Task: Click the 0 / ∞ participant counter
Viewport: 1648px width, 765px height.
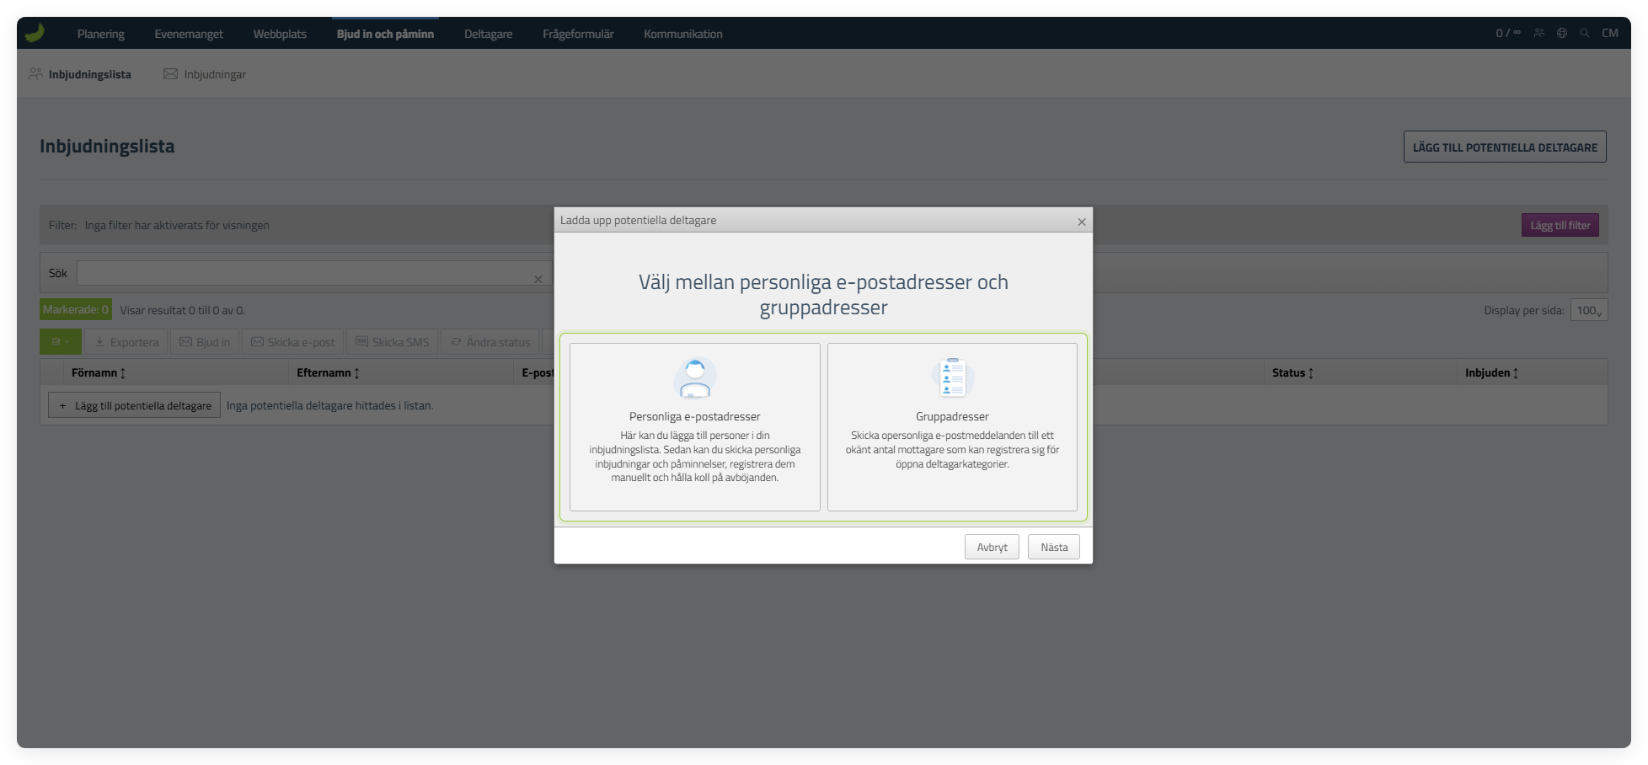Action: (1508, 33)
